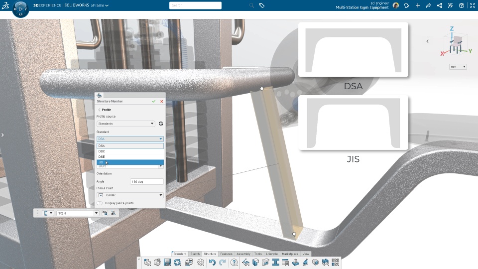
Task: Open the help question mark in top bar
Action: [x=462, y=5]
